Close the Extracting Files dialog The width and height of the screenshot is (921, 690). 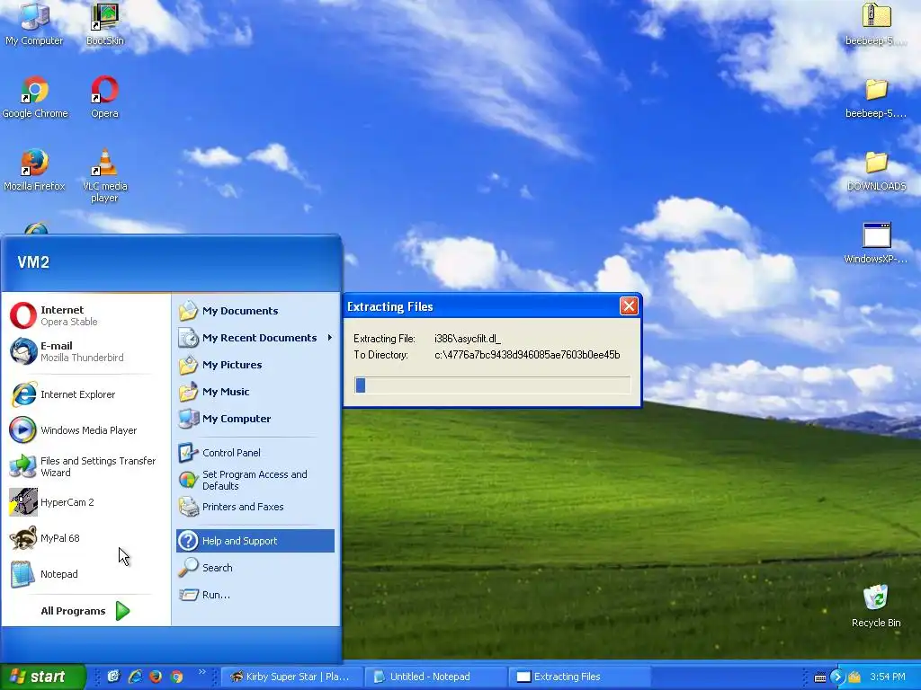pyautogui.click(x=629, y=305)
